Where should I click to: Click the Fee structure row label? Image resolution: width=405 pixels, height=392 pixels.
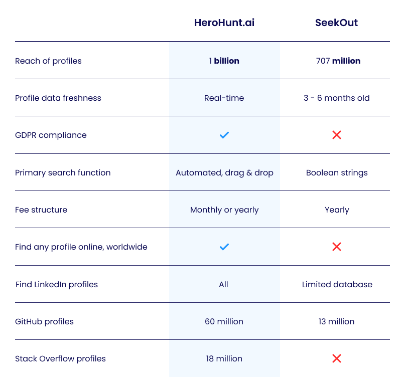(x=41, y=210)
